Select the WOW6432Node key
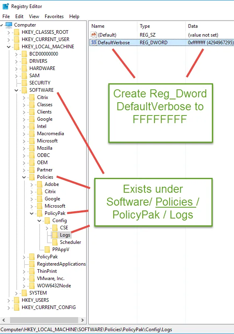The width and height of the screenshot is (234, 334). point(54,286)
